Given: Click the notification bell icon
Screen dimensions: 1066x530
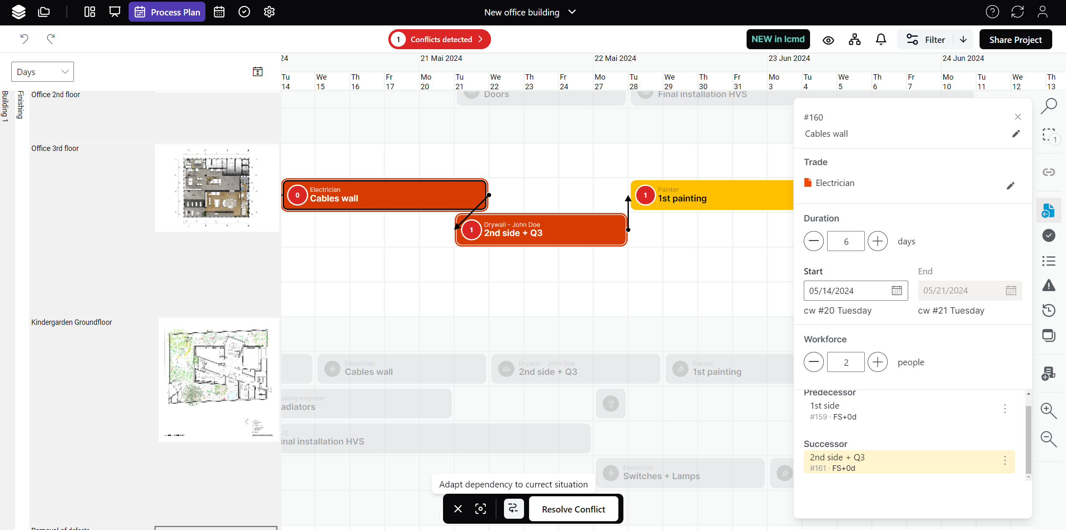Looking at the screenshot, I should pos(881,40).
